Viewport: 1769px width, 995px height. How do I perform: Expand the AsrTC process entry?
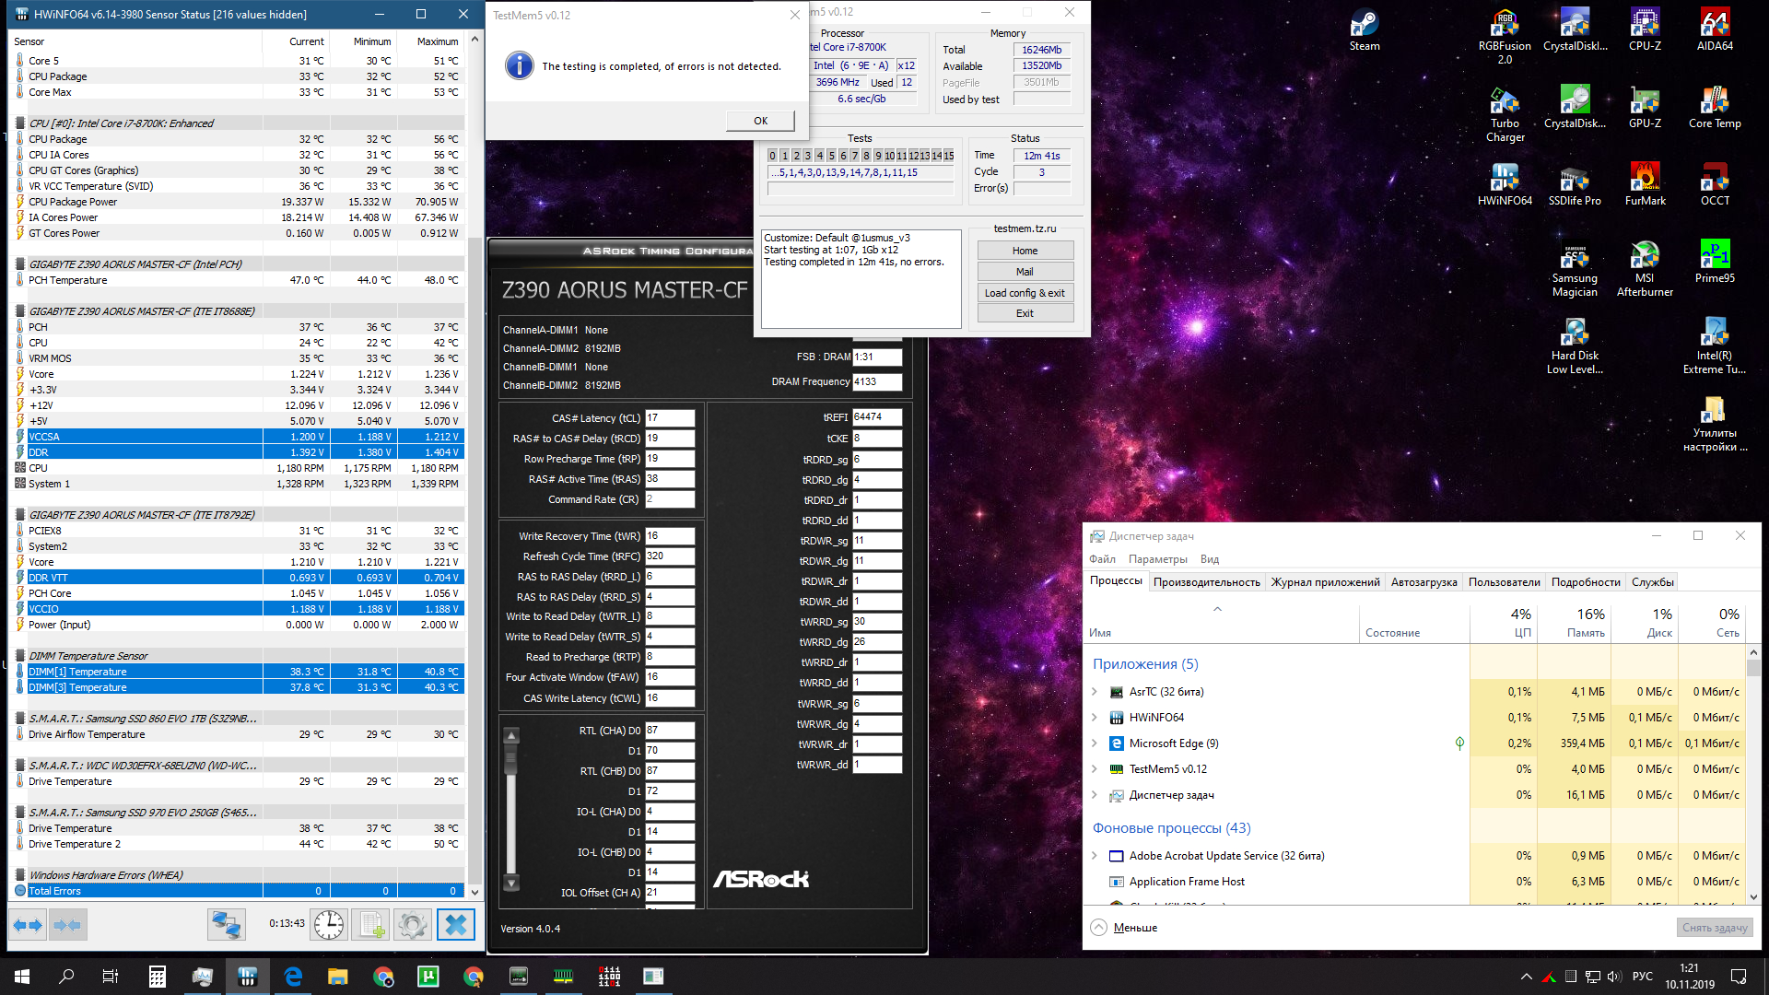click(1095, 692)
